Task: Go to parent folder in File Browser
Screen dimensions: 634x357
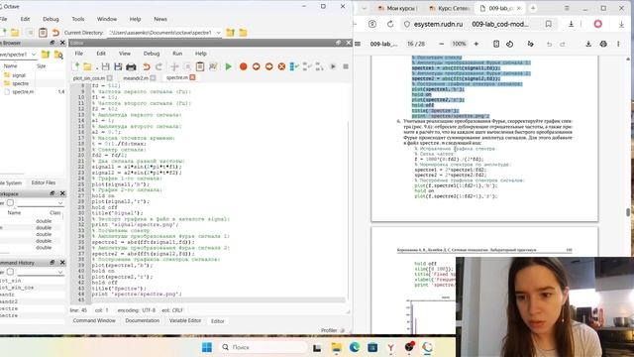Action: coord(46,55)
